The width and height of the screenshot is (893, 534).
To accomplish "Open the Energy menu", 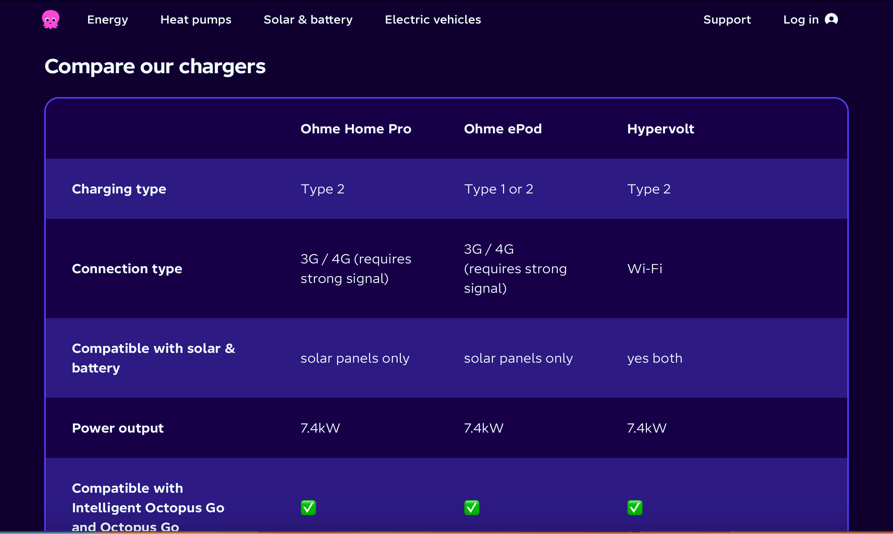I will (108, 20).
